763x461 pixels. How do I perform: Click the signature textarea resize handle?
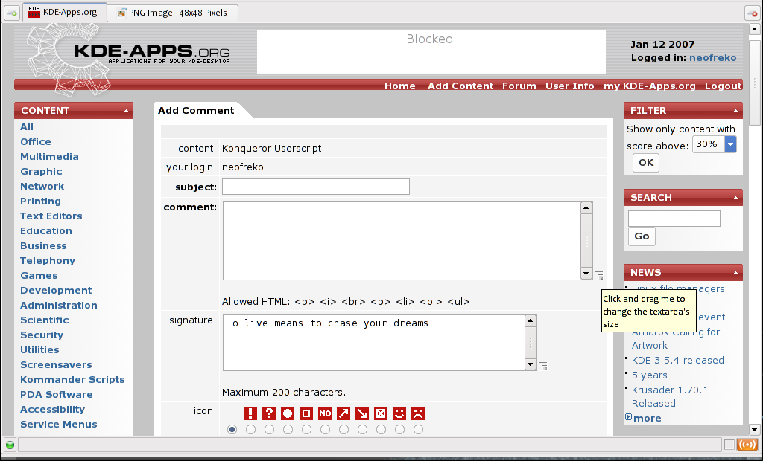(543, 367)
